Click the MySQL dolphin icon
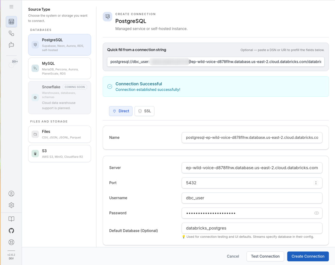The height and width of the screenshot is (265, 335). (x=35, y=68)
